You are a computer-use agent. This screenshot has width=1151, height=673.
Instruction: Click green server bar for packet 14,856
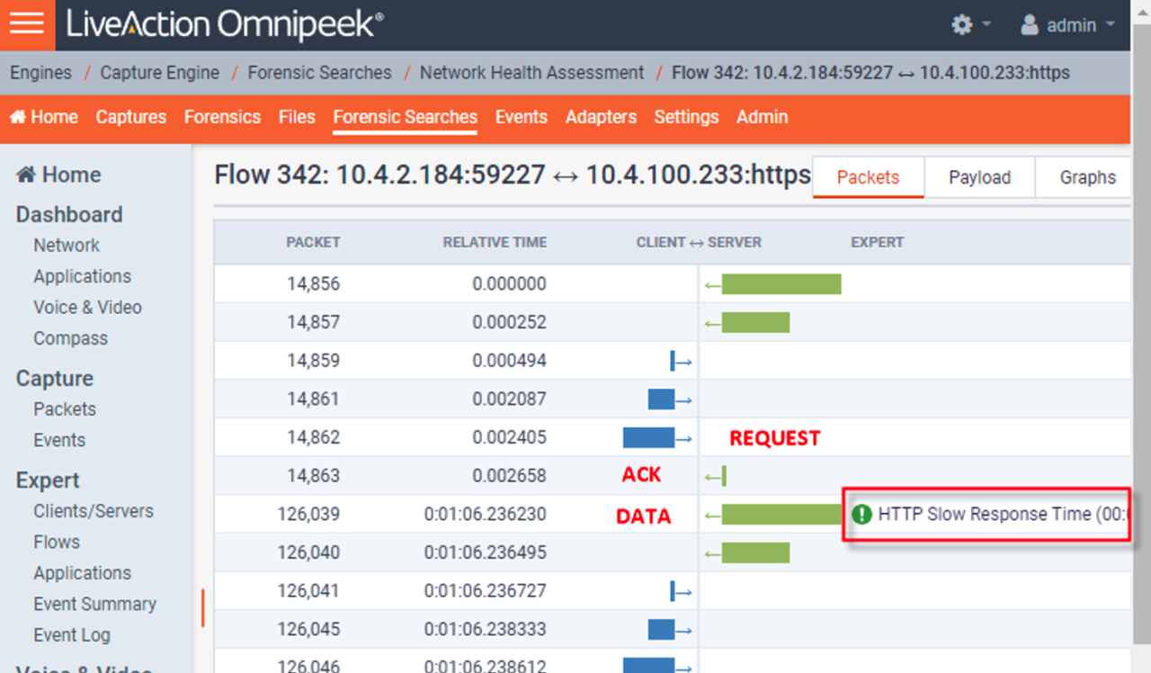point(780,284)
